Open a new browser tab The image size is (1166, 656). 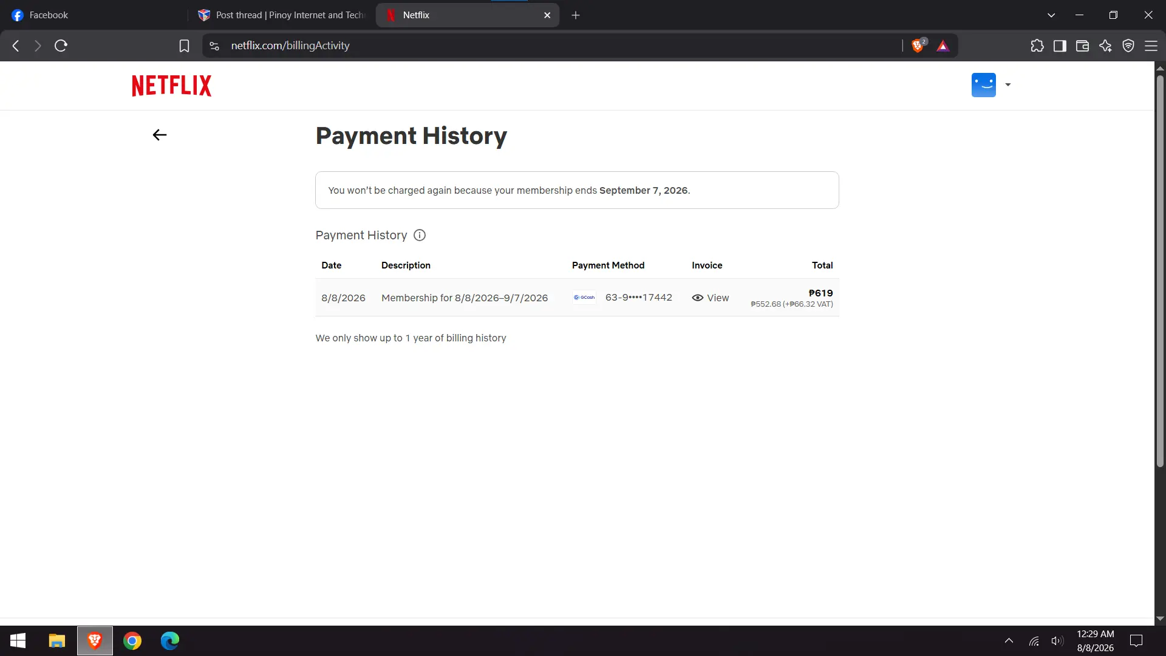(576, 15)
